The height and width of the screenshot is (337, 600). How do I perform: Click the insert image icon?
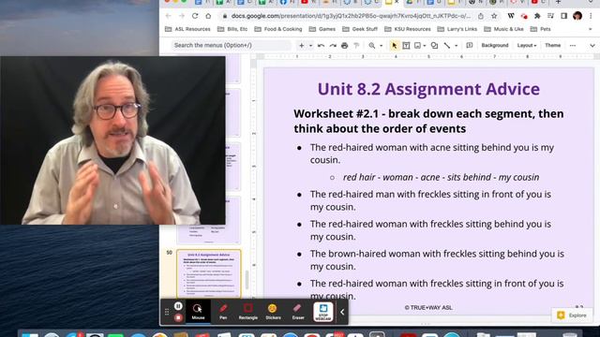click(417, 46)
